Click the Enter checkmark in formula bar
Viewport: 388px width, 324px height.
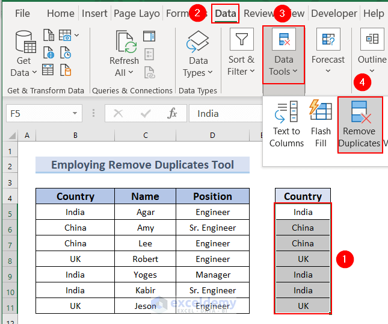[146, 113]
